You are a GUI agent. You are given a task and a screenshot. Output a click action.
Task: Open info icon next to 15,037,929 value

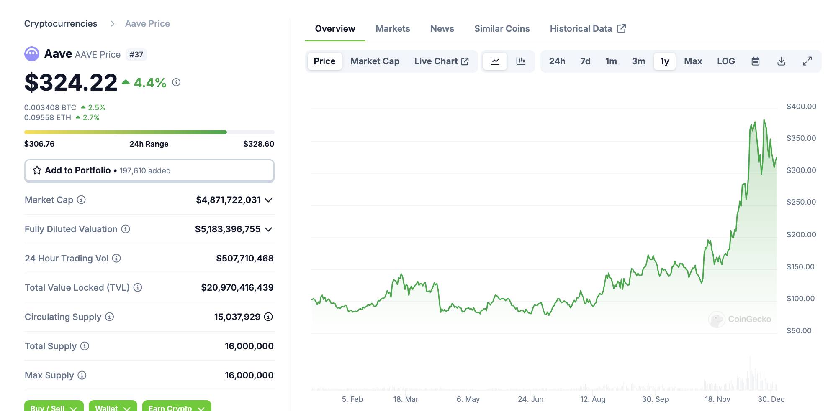[269, 317]
